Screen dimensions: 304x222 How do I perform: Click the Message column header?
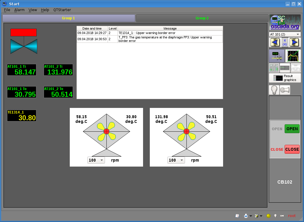(x=170, y=28)
